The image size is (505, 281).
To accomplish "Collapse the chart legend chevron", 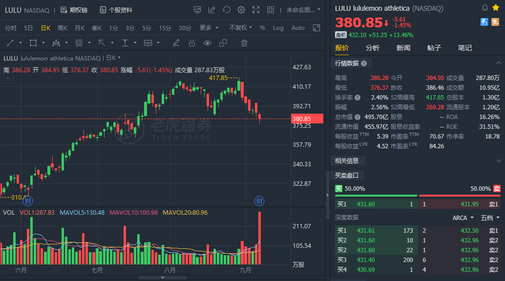I will [x=8, y=78].
